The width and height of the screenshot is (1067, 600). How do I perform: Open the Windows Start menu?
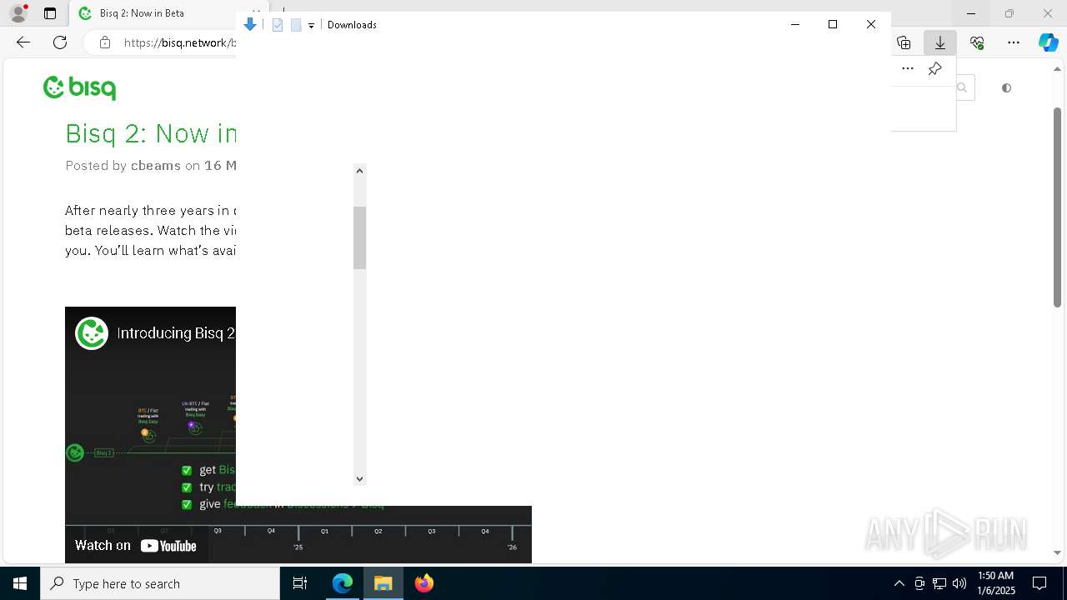(20, 583)
